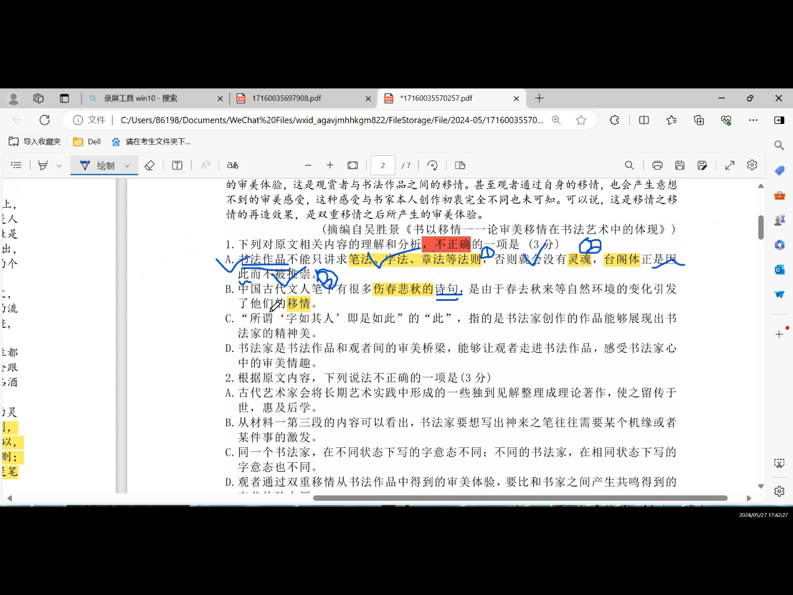Screen dimensions: 793x595
Task: Reload the current PDF page
Action: (x=45, y=120)
